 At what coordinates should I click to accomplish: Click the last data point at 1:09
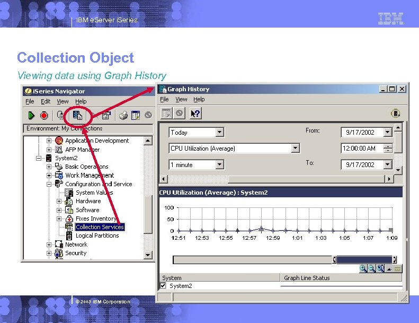coord(391,230)
